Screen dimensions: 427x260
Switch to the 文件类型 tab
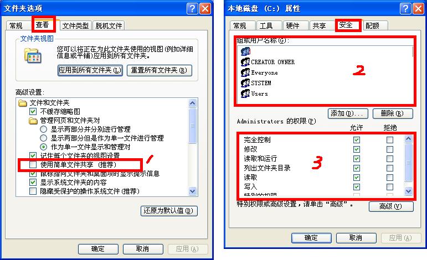(75, 26)
